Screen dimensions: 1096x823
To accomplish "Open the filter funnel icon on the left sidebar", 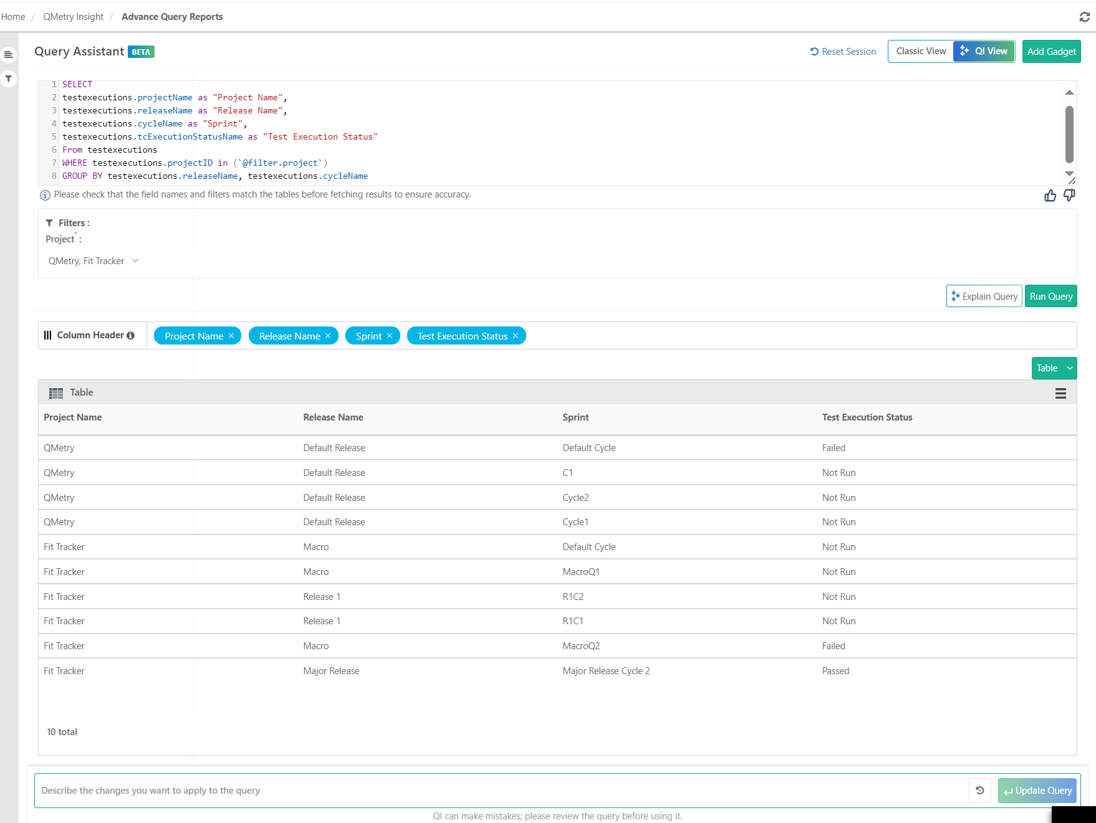I will (9, 78).
